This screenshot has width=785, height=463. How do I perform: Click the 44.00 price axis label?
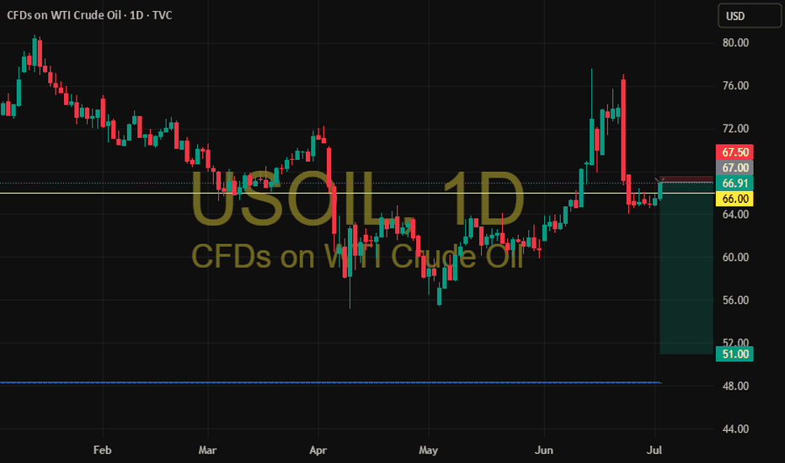click(x=735, y=429)
